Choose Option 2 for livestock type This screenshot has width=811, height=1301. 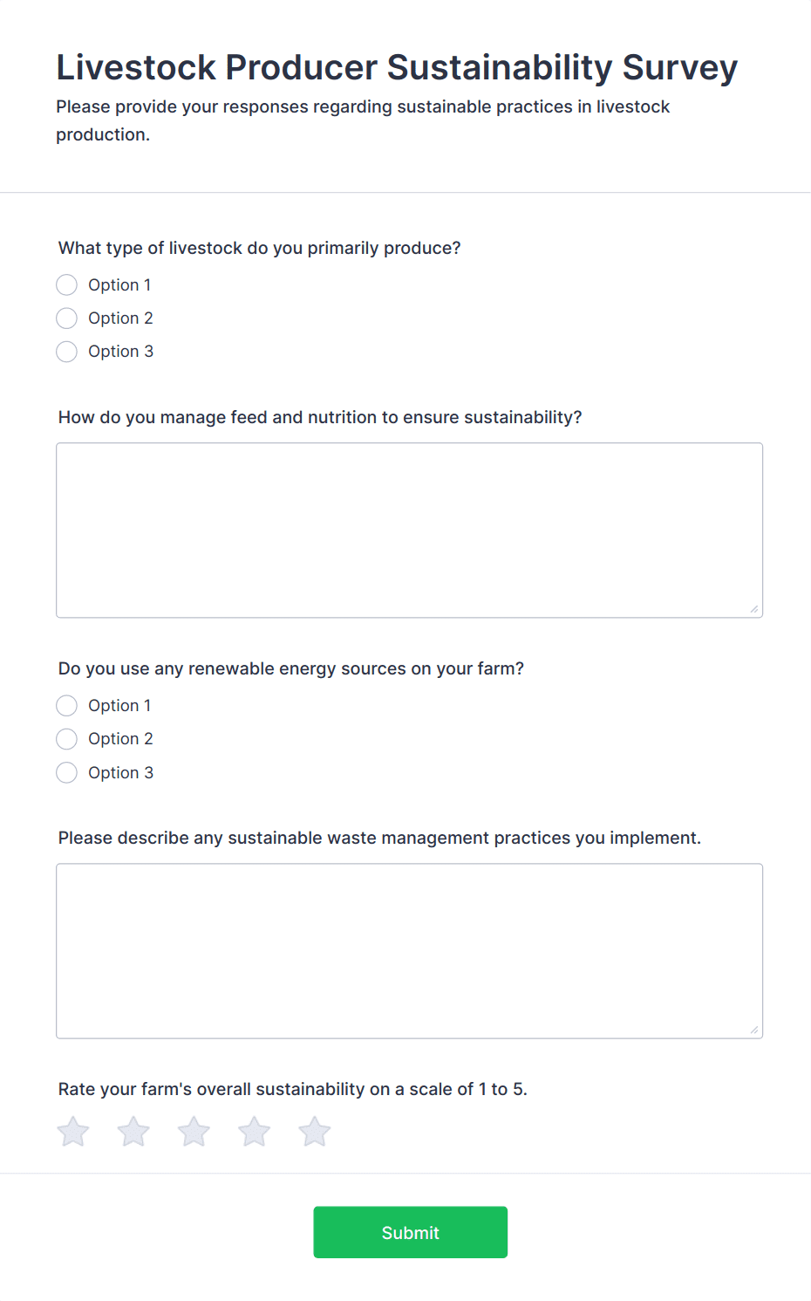pos(67,318)
